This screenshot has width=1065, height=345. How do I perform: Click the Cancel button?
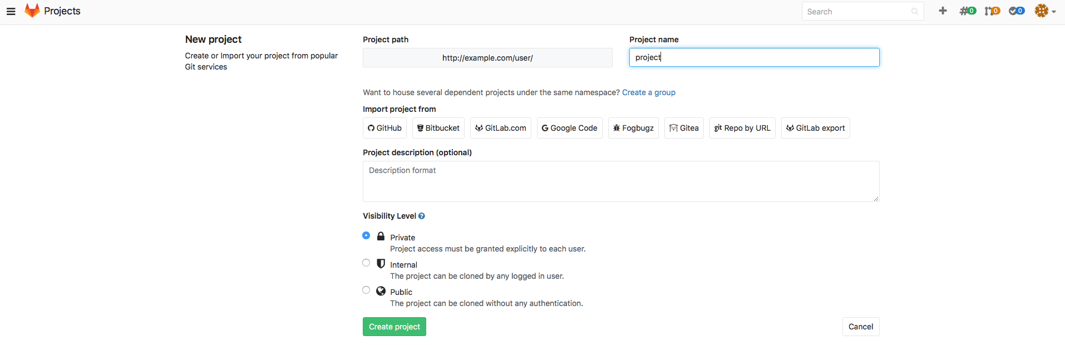[x=860, y=327]
